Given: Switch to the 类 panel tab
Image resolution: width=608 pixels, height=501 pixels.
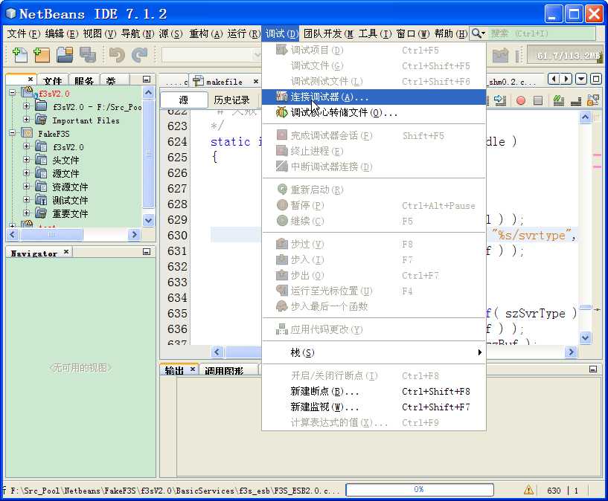Looking at the screenshot, I should (110, 80).
